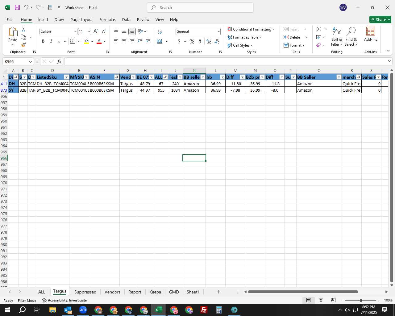
Task: Expand the formula bar chevron
Action: pos(389,61)
